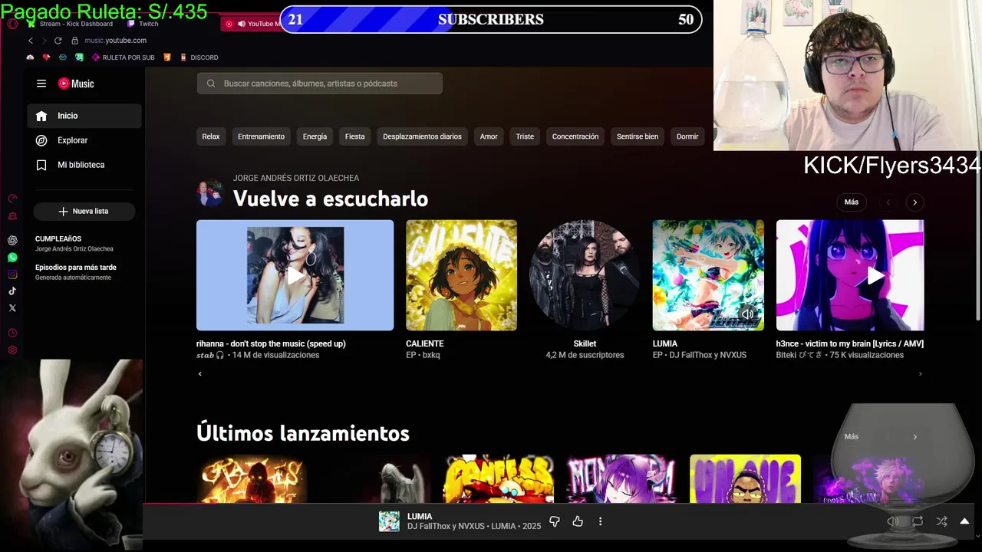Show previous items in Vuelve a escucharlo carousel
The height and width of the screenshot is (552, 982).
click(x=888, y=202)
